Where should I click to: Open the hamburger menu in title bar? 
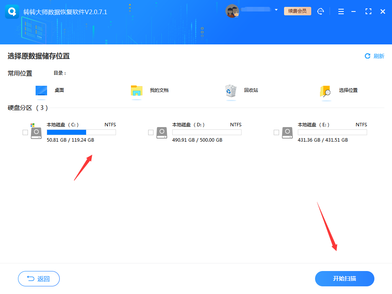pyautogui.click(x=341, y=11)
